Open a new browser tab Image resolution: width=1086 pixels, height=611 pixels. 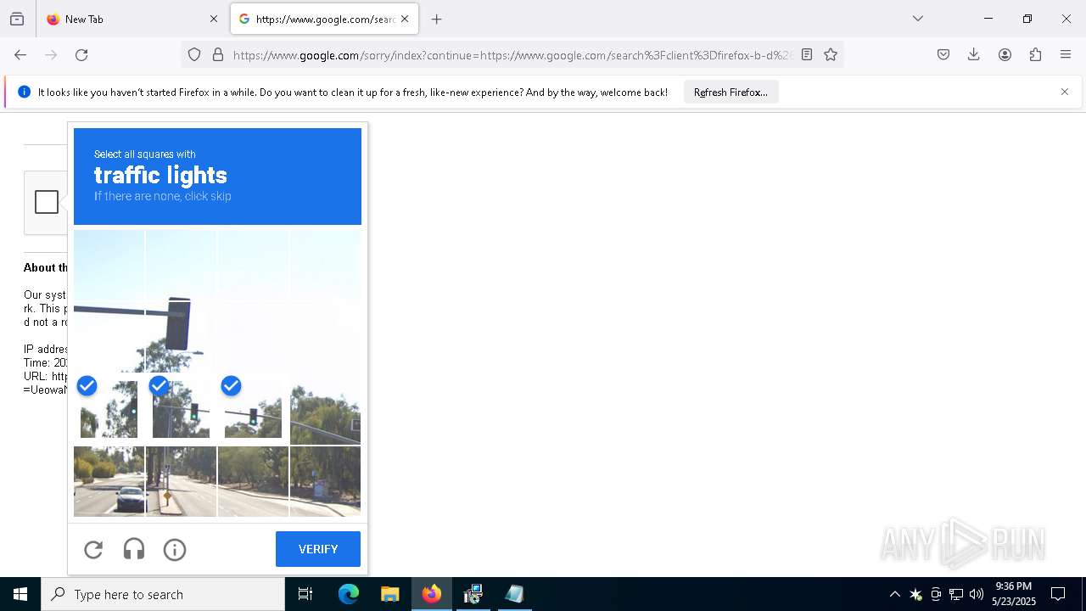pos(437,19)
